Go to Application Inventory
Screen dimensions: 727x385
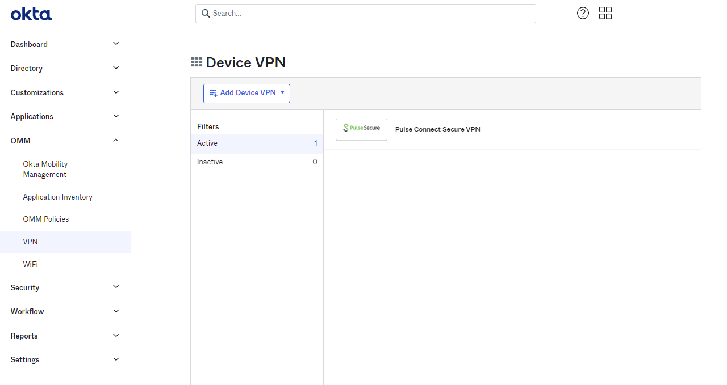57,197
